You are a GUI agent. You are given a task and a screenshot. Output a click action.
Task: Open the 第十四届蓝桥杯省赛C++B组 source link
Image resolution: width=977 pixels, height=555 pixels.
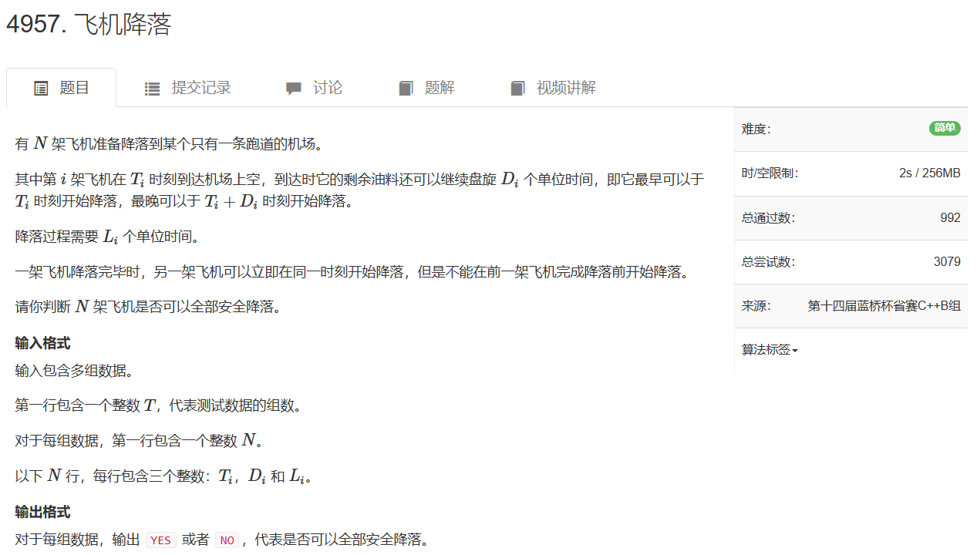pos(884,305)
